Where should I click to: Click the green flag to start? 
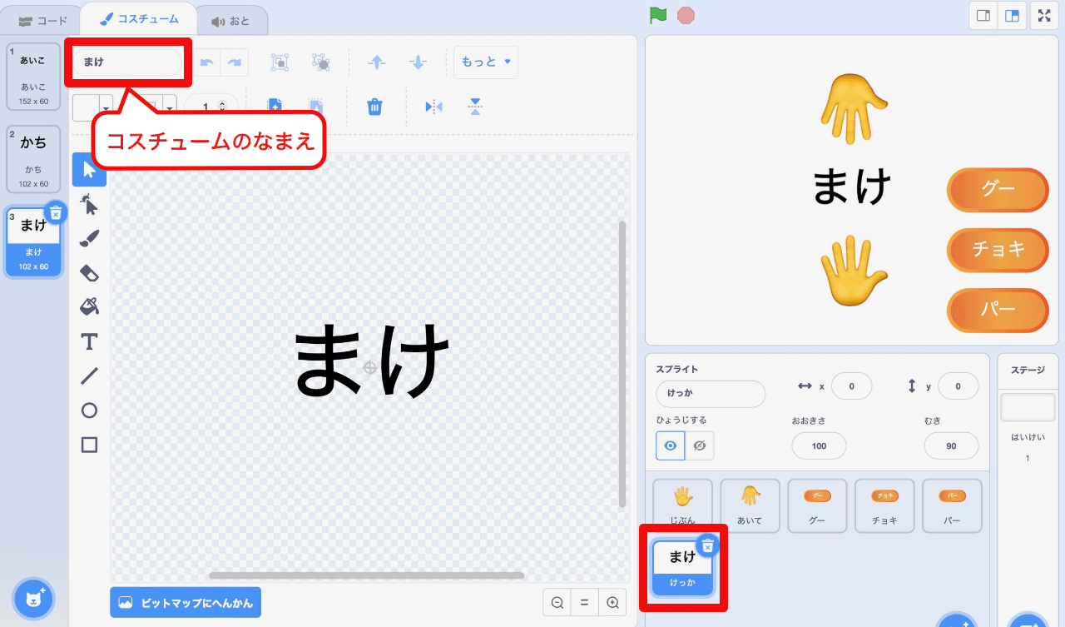click(x=658, y=15)
